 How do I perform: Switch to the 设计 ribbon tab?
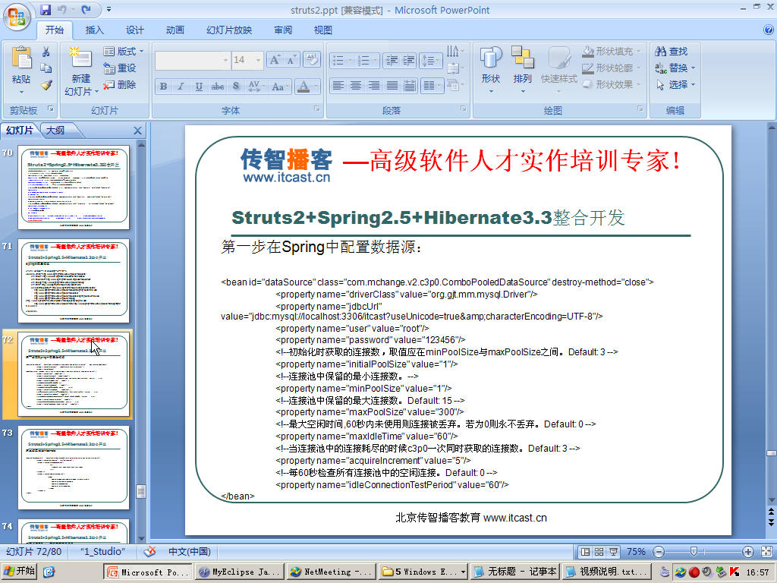(134, 30)
